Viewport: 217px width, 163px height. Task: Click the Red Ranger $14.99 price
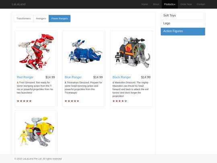pyautogui.click(x=50, y=77)
